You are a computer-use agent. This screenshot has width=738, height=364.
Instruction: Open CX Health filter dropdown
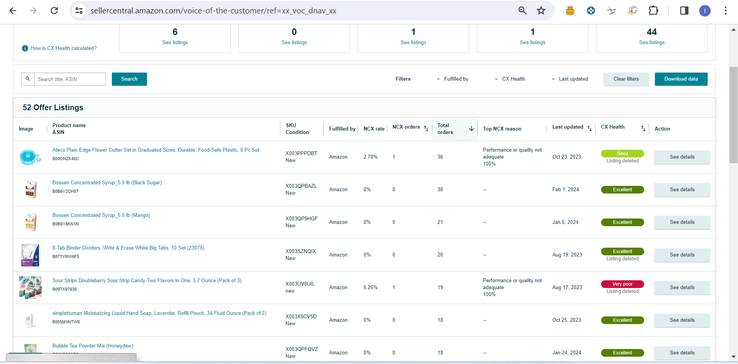click(510, 79)
